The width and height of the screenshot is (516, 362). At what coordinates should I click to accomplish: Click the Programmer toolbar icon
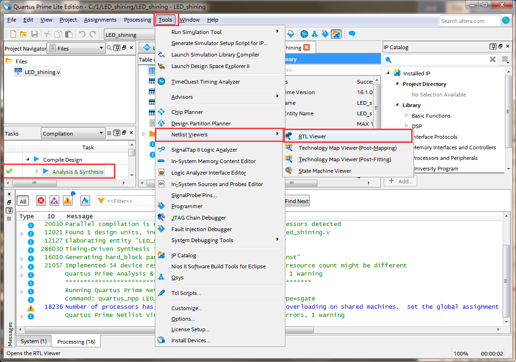click(x=325, y=34)
